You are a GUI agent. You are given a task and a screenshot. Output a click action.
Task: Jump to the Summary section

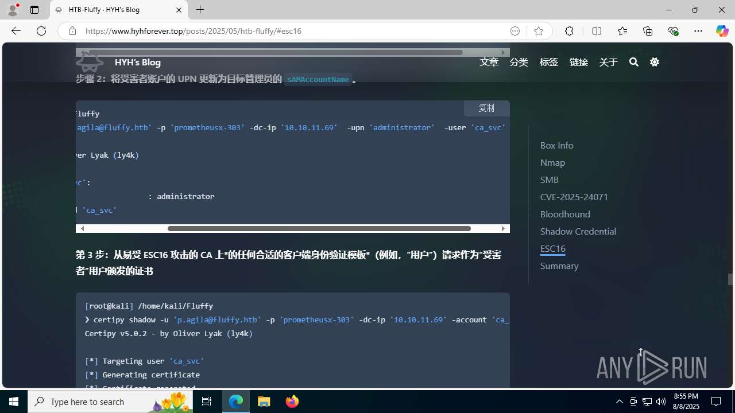pyautogui.click(x=559, y=266)
